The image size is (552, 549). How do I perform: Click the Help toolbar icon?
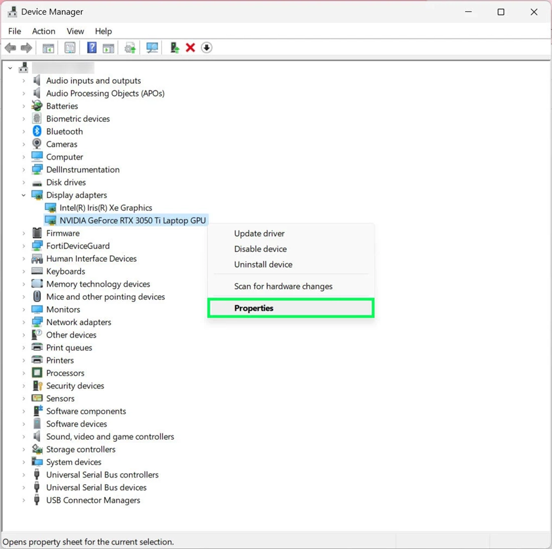click(92, 47)
